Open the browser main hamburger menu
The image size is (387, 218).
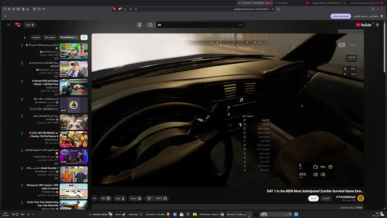pyautogui.click(x=5, y=9)
